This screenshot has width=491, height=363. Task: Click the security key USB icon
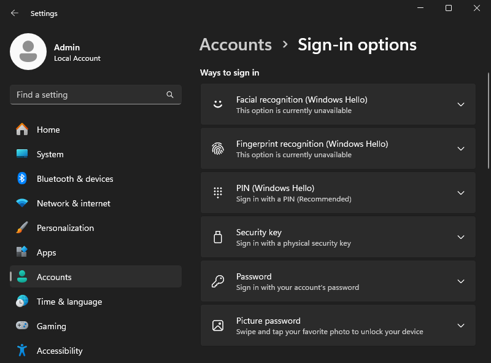pyautogui.click(x=218, y=237)
